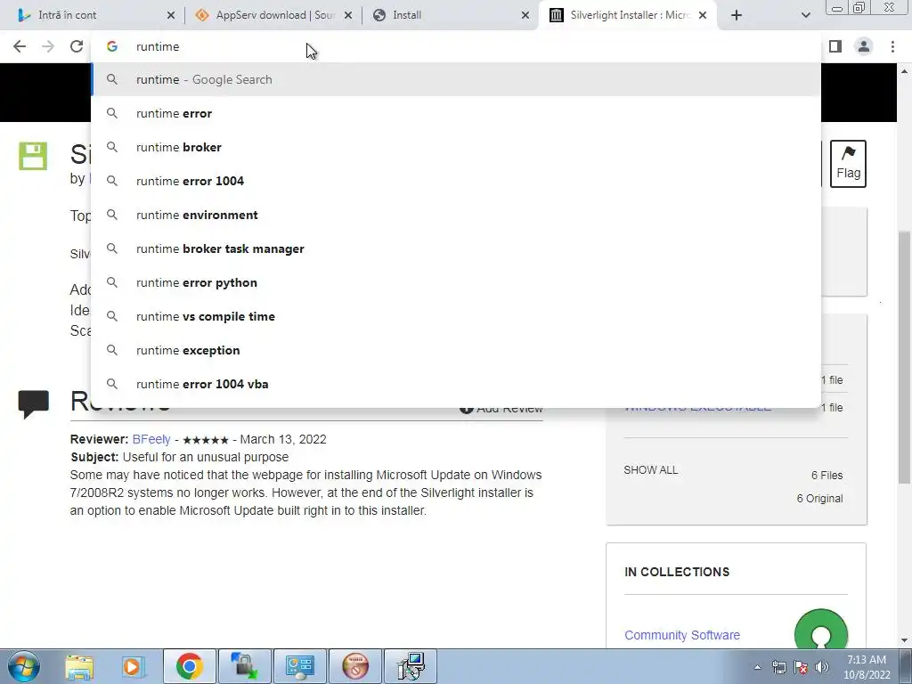
Task: Choose the 'runtime broker' suggestion
Action: (x=456, y=147)
